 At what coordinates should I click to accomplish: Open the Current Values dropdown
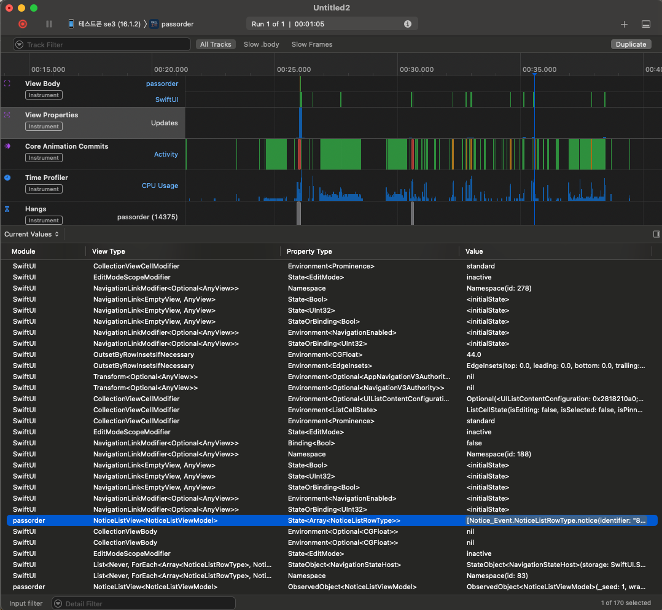(32, 234)
